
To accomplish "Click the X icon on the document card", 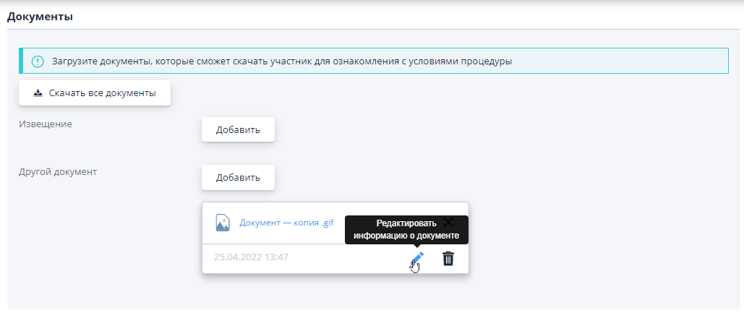I will (x=448, y=222).
